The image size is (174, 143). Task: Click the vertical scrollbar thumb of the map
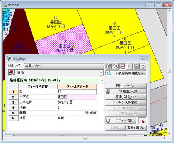[169, 71]
